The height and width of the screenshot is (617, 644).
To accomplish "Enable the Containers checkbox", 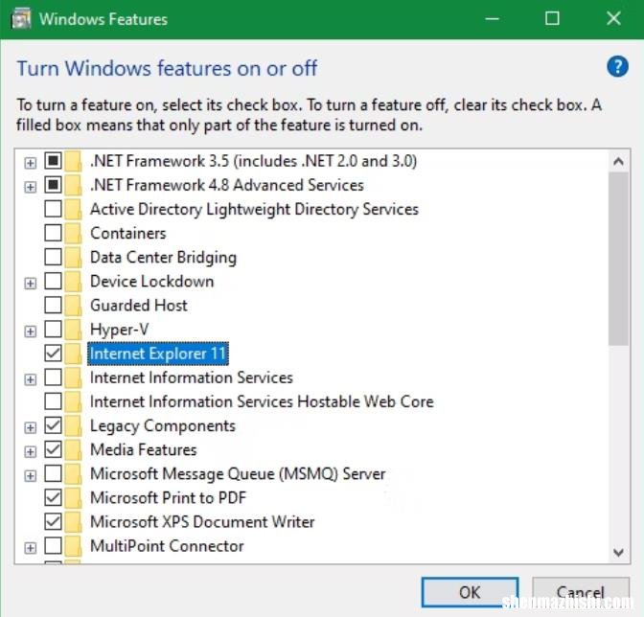I will coord(53,233).
